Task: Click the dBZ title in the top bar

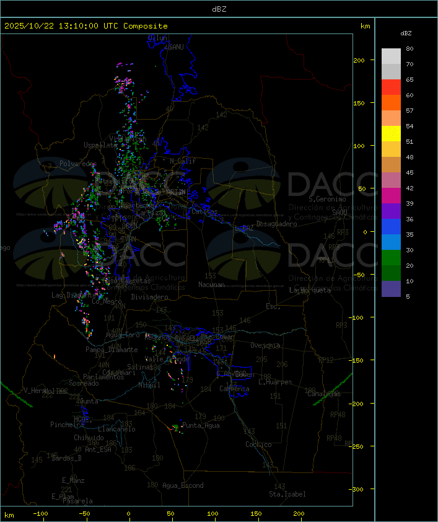Action: click(x=219, y=9)
